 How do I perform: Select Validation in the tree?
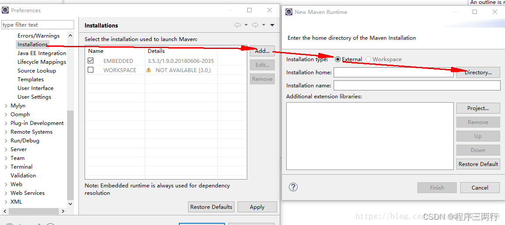pyautogui.click(x=23, y=175)
